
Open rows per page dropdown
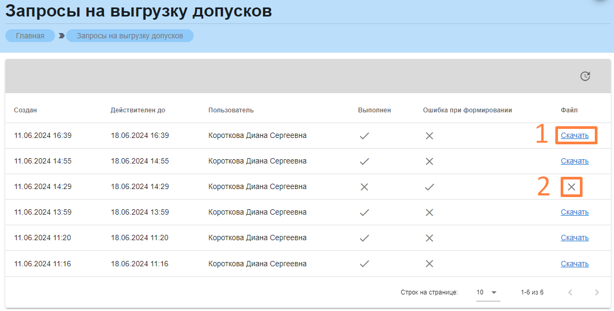tap(487, 292)
